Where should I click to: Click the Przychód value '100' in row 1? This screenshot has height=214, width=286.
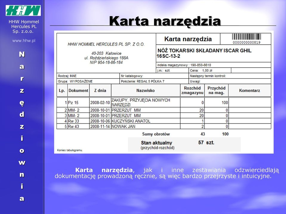click(217, 102)
